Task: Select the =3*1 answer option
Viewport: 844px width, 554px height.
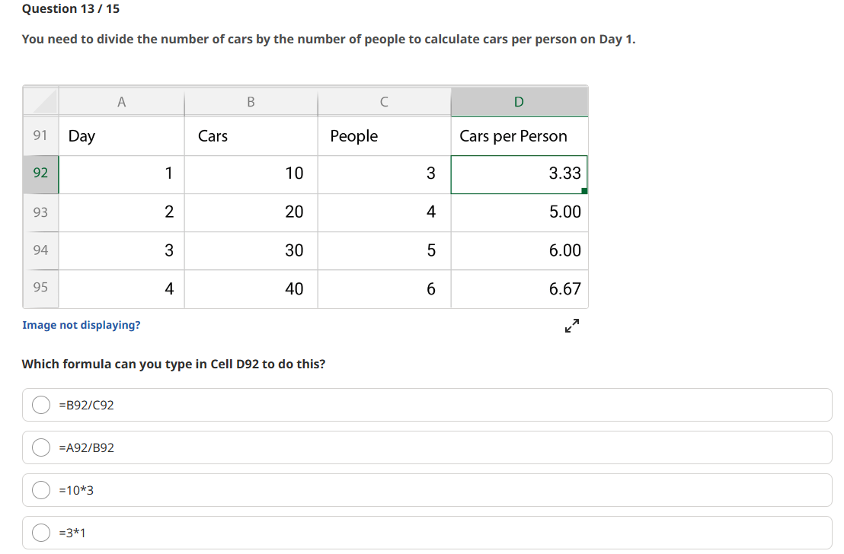Action: point(40,533)
